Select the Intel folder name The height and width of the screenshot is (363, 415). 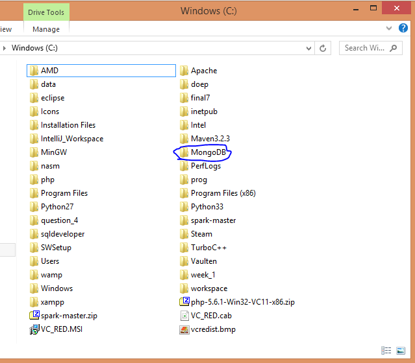[198, 125]
